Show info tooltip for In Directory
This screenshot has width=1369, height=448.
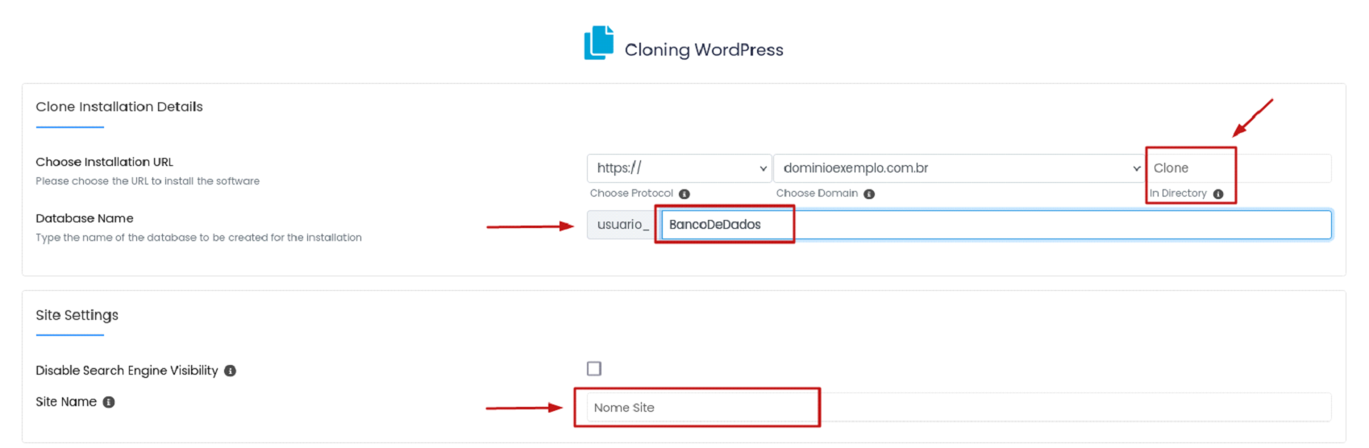click(x=1218, y=194)
